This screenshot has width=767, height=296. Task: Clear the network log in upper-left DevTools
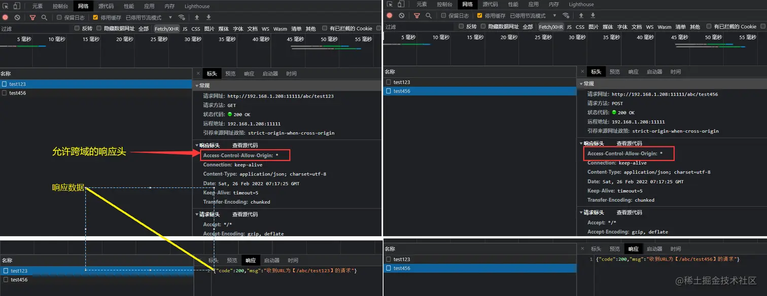17,17
